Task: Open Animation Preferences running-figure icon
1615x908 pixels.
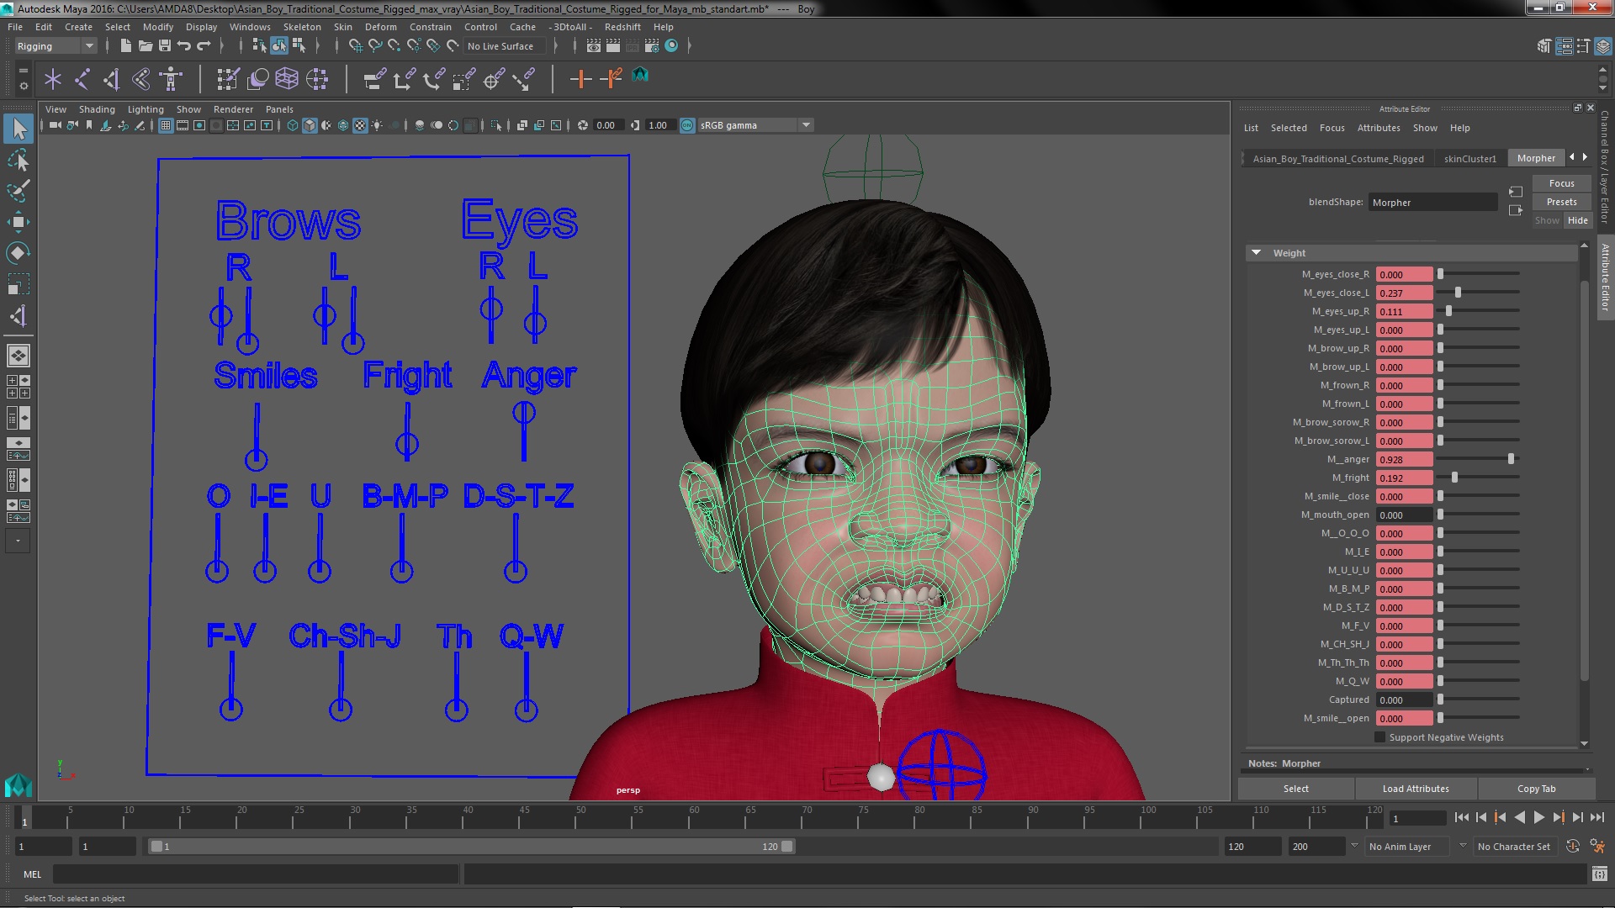Action: 1597,847
